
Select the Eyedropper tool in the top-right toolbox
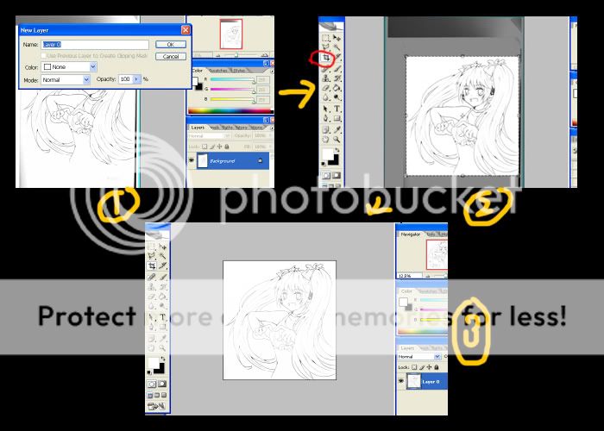coord(337,129)
